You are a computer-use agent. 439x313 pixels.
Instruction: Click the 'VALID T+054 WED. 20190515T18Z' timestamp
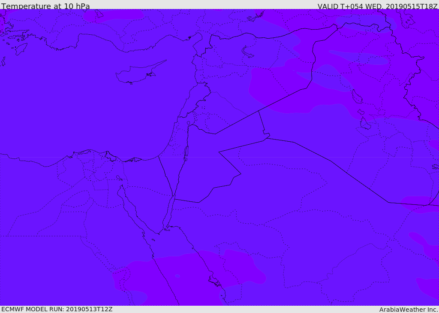click(x=377, y=6)
